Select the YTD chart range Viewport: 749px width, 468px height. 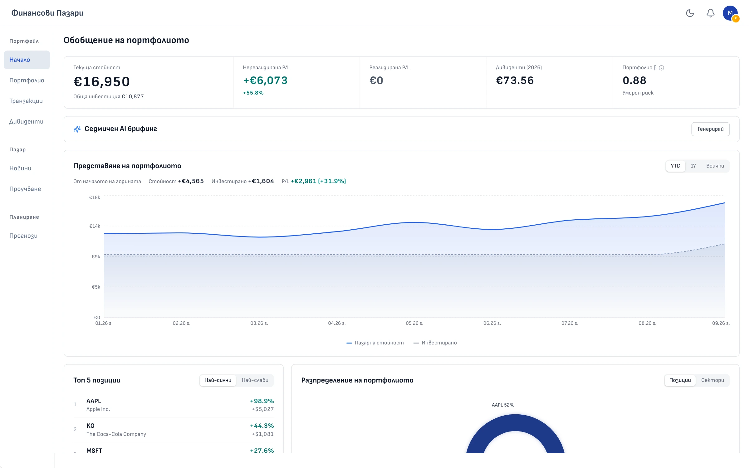[675, 166]
